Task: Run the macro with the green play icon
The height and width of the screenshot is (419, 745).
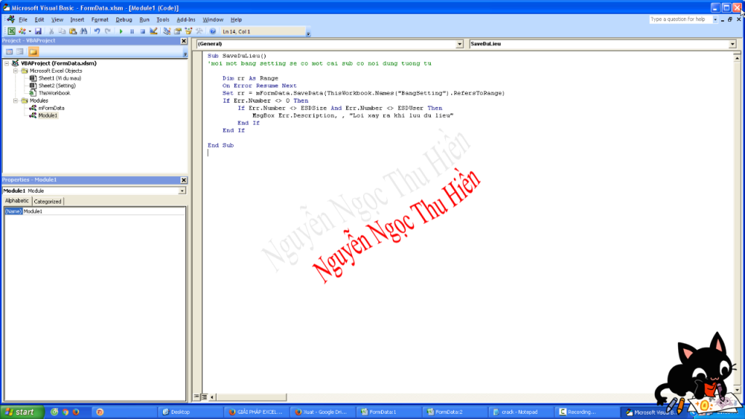Action: tap(121, 31)
